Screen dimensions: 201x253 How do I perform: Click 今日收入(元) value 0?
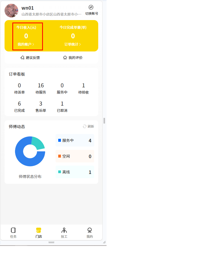click(x=26, y=36)
